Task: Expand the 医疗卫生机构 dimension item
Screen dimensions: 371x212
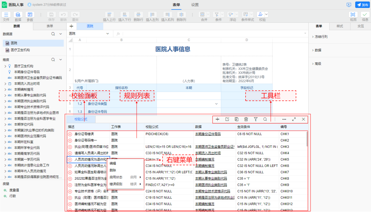Action: coord(6,66)
